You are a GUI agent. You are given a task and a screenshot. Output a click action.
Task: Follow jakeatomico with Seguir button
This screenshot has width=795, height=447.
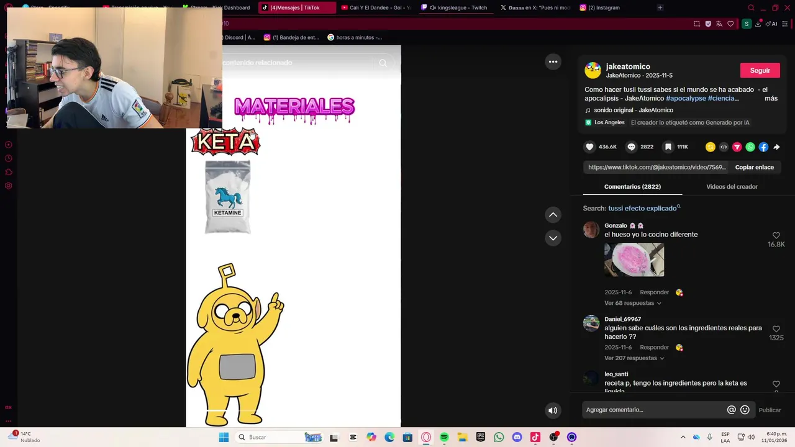click(x=760, y=70)
